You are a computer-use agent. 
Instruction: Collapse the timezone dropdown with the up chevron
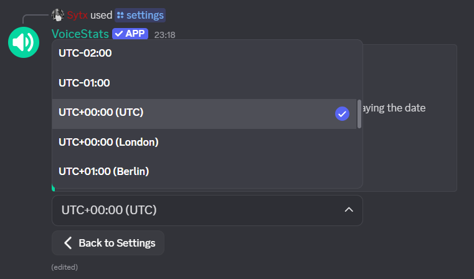pos(349,210)
